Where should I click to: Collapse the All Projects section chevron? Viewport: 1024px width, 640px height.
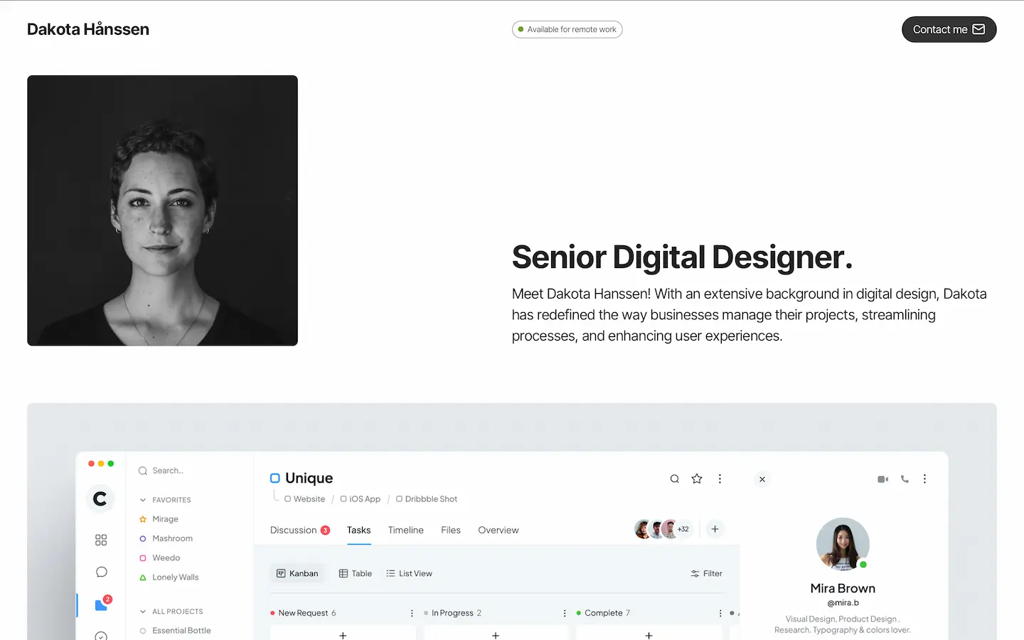coord(143,612)
